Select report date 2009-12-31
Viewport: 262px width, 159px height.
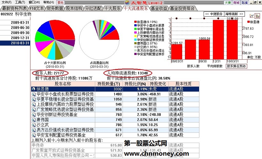tap(15, 38)
